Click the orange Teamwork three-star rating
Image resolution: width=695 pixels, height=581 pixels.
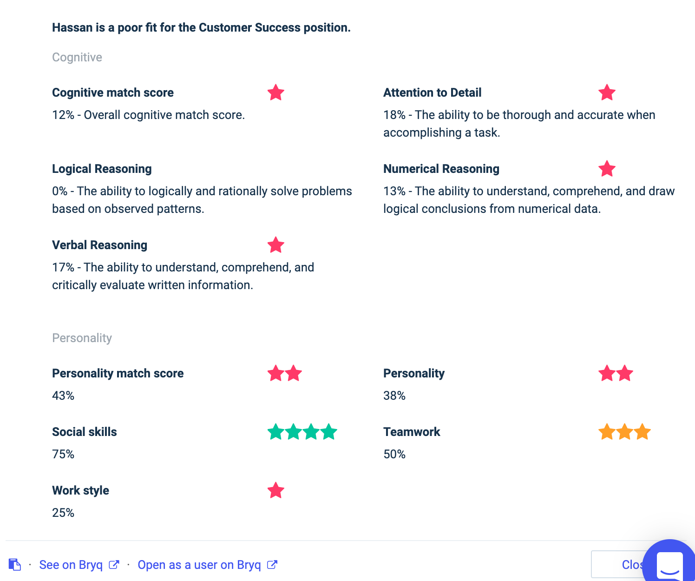[x=624, y=432]
